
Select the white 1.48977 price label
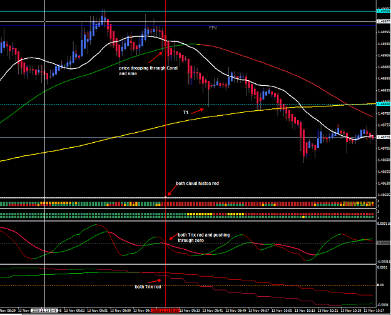(383, 21)
